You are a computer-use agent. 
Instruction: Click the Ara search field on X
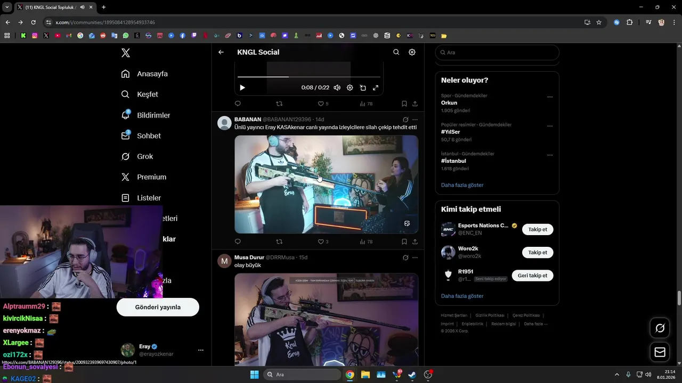(497, 53)
